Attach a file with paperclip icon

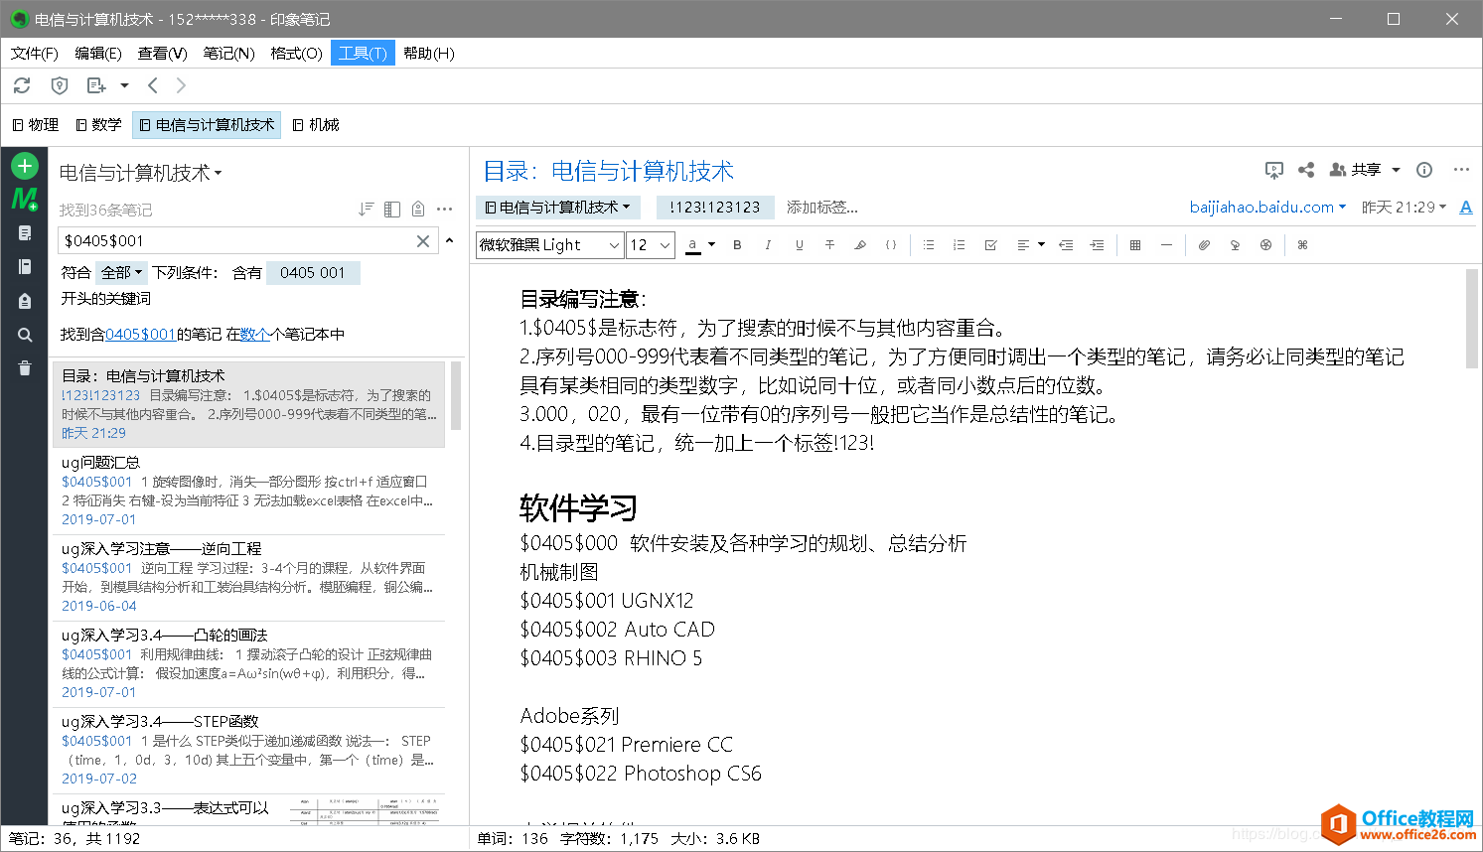point(1204,244)
